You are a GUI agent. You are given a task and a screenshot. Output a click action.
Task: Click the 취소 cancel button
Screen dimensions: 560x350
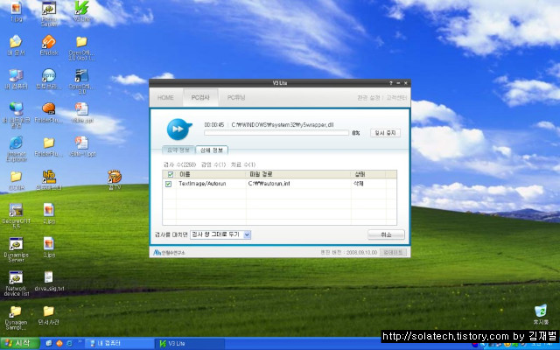click(386, 234)
